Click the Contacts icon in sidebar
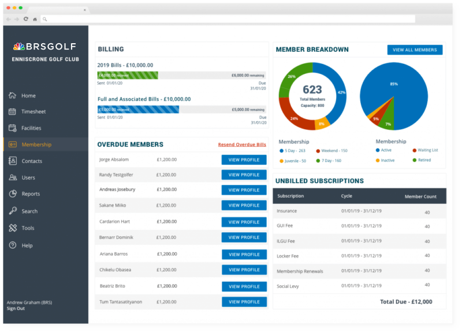The height and width of the screenshot is (333, 462). [12, 161]
